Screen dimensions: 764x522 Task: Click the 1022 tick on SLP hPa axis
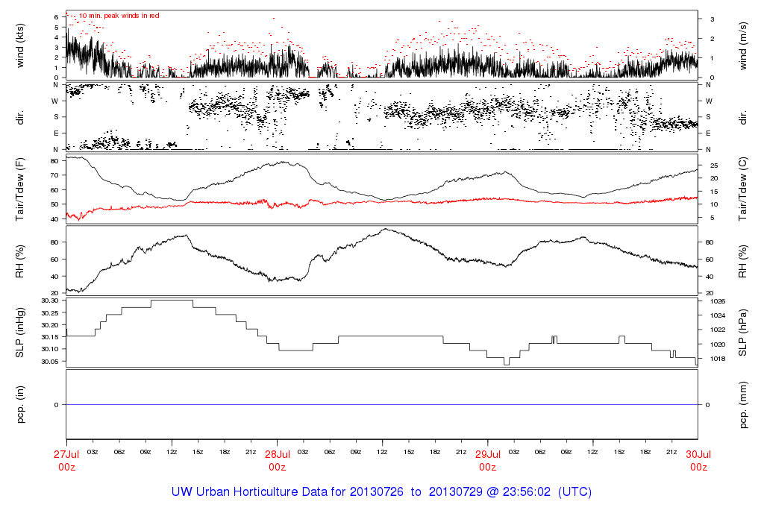tap(717, 330)
